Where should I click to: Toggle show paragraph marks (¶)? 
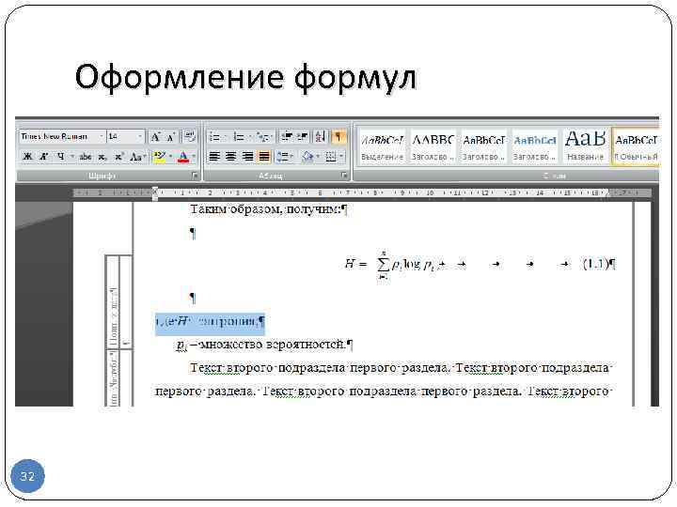click(338, 137)
